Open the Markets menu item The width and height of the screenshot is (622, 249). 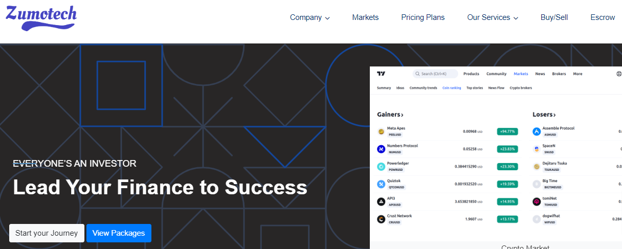(365, 17)
